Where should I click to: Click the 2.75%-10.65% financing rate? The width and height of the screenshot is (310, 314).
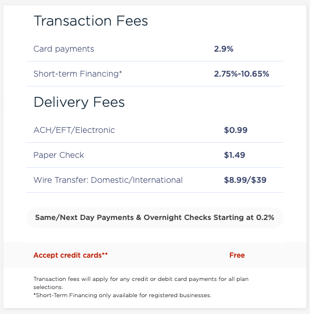point(241,74)
